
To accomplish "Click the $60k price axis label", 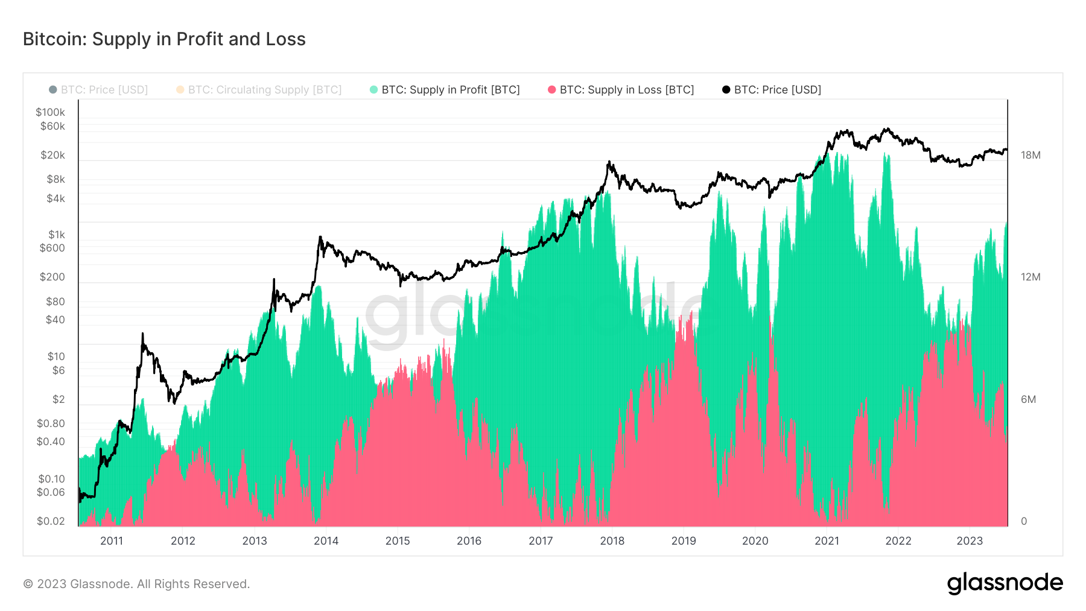I will (x=52, y=126).
